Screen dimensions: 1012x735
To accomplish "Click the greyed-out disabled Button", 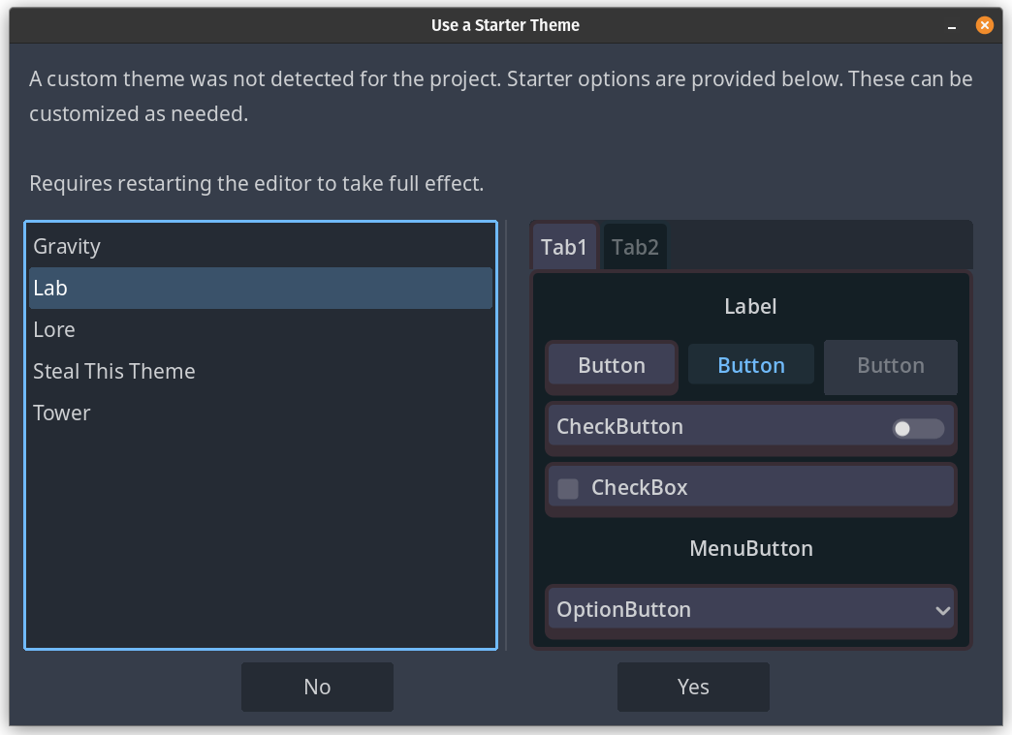I will point(890,366).
